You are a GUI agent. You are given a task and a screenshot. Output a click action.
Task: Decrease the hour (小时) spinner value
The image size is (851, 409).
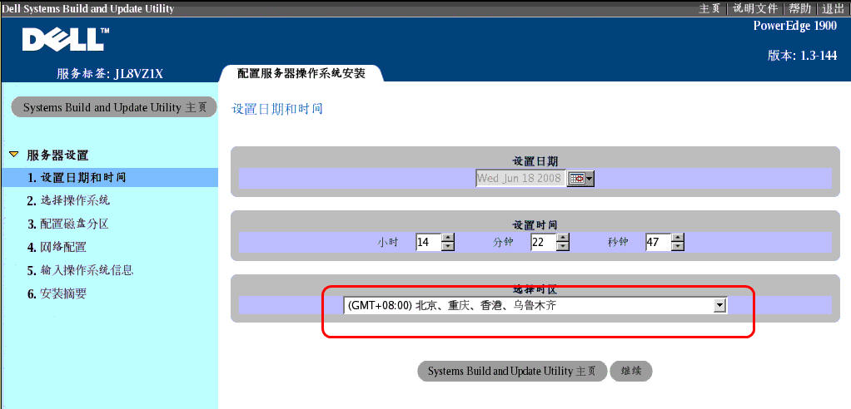(448, 247)
